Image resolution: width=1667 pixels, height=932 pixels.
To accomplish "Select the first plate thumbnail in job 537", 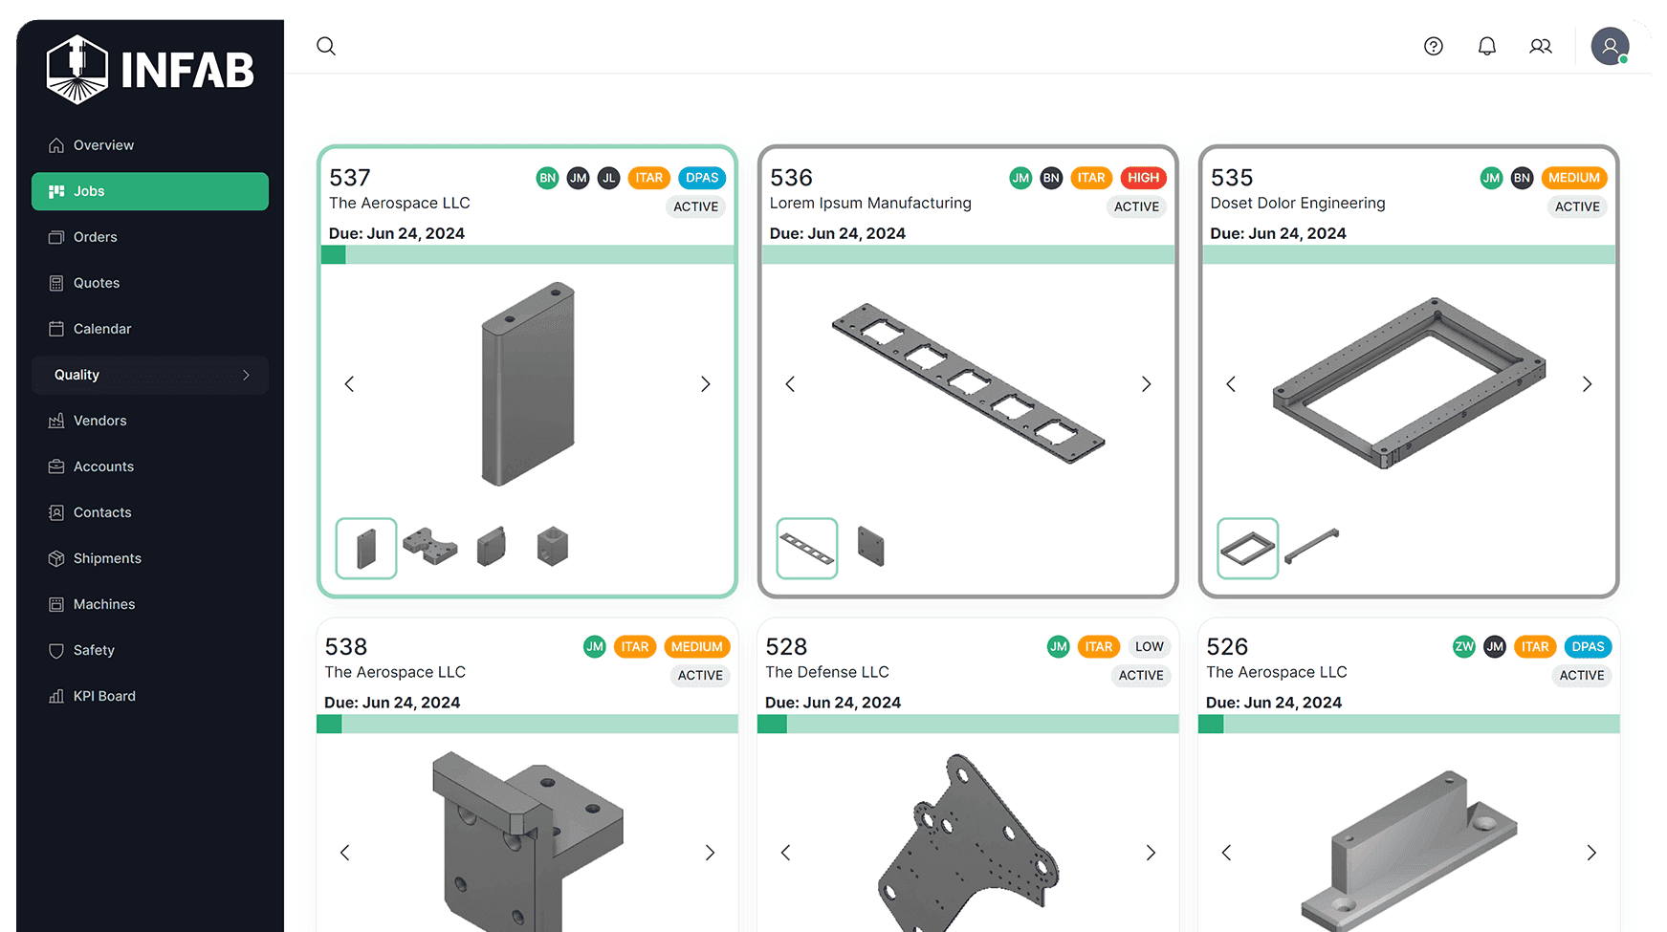I will [366, 549].
